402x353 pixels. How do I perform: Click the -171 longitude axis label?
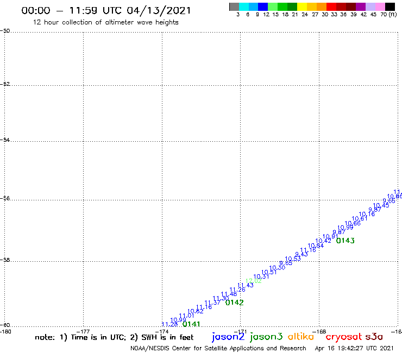(x=240, y=331)
